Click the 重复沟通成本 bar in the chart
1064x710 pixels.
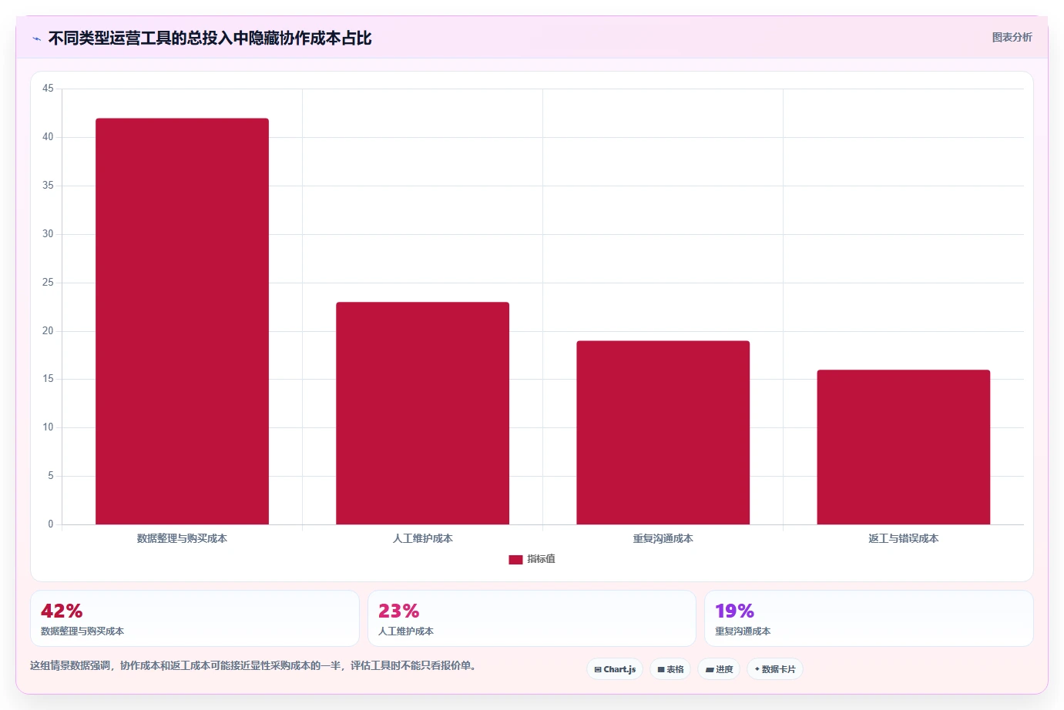(663, 432)
